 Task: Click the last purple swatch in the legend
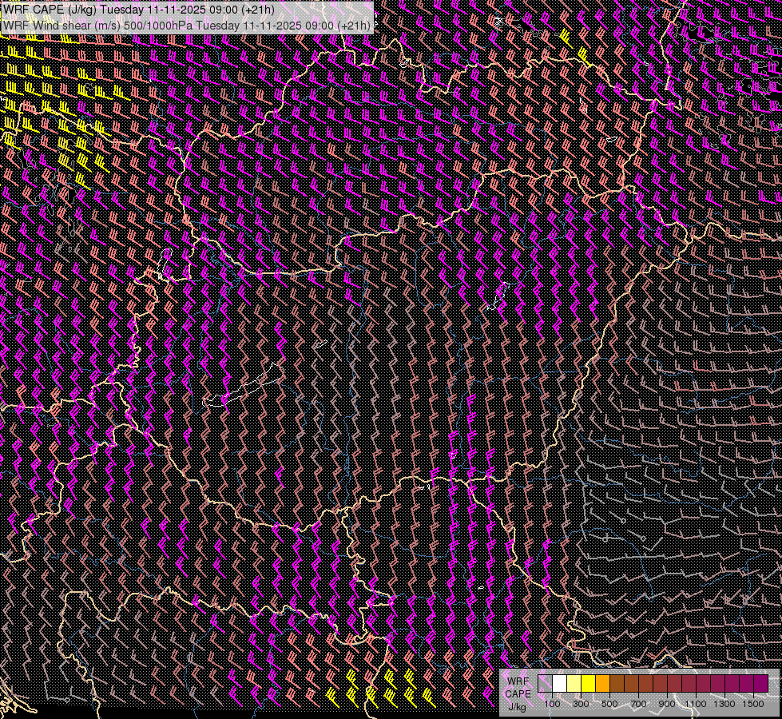pos(760,684)
